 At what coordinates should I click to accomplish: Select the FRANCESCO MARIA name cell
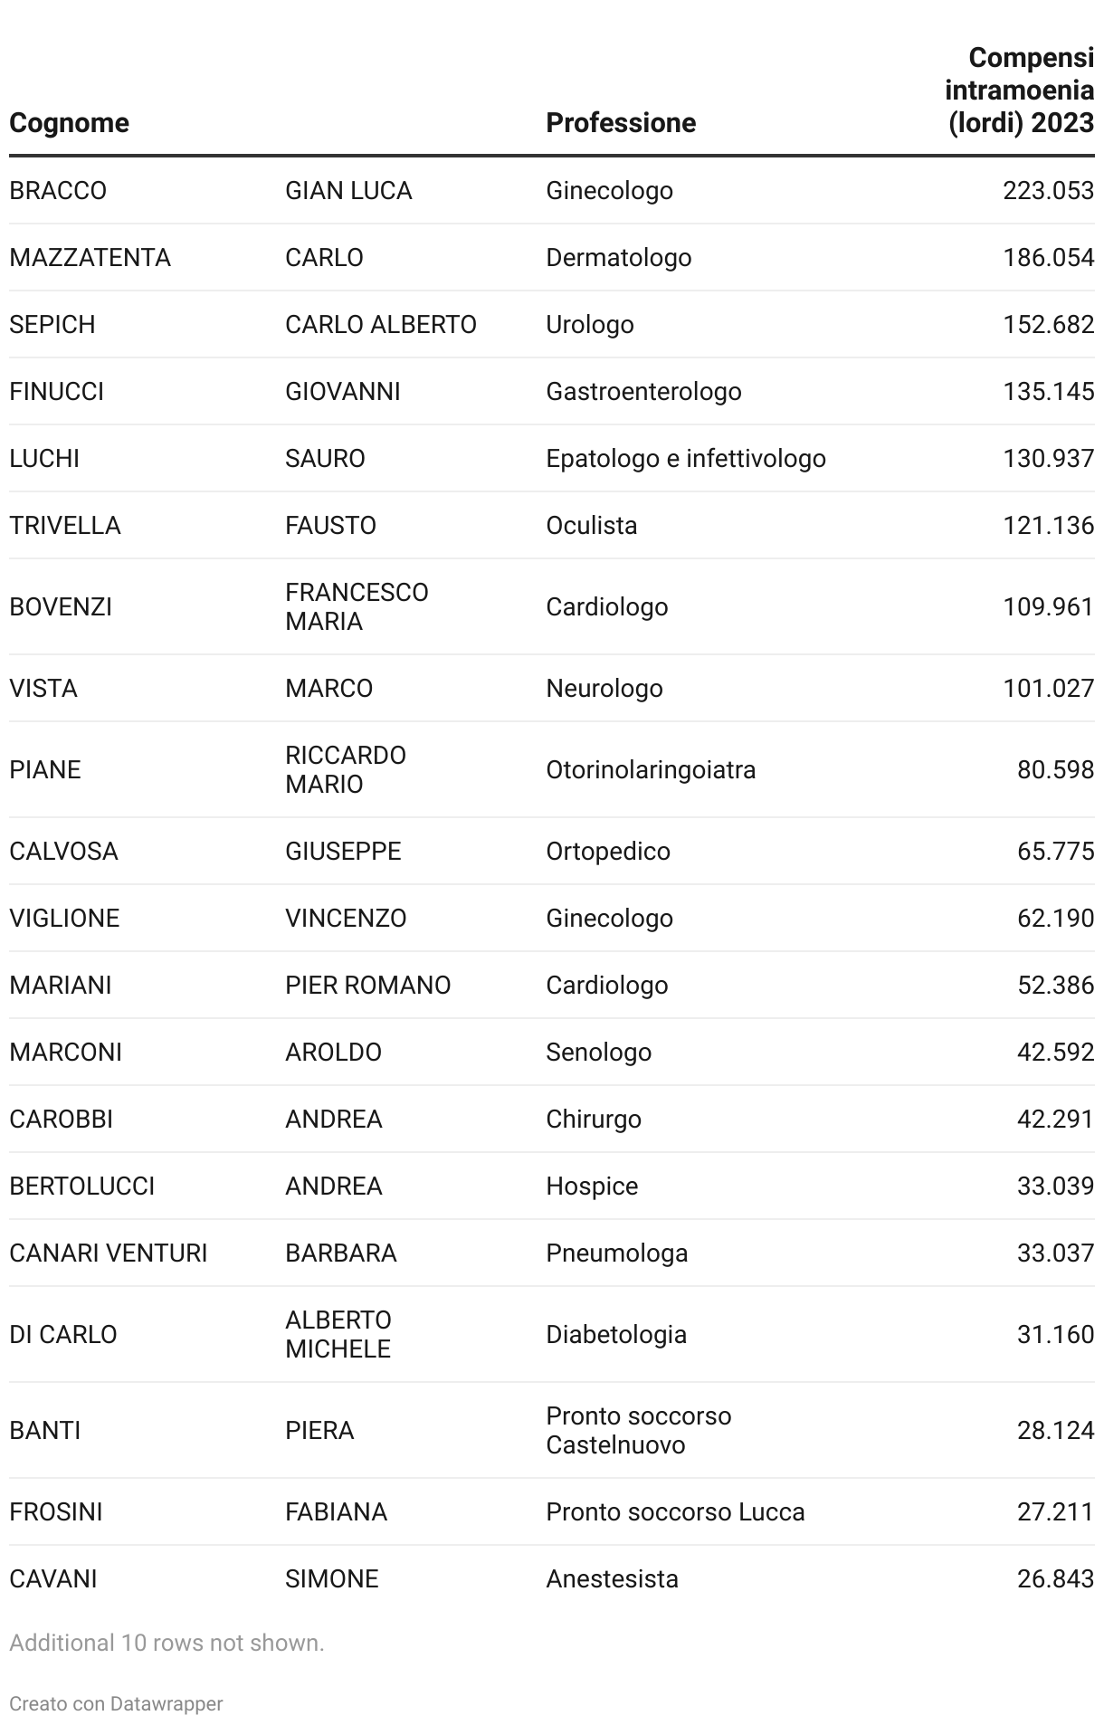click(x=357, y=606)
